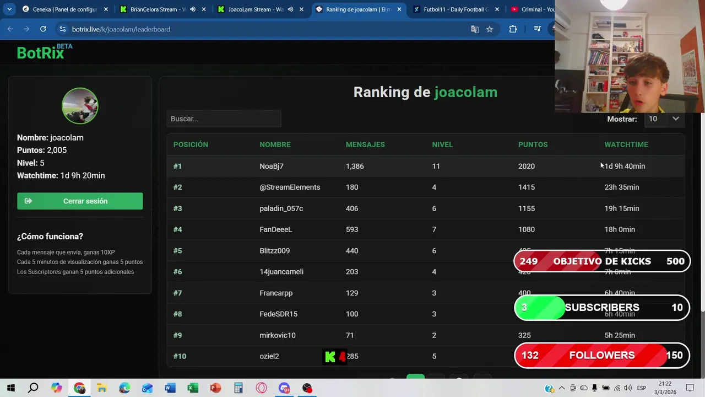The height and width of the screenshot is (397, 705).
Task: Open the Windows Start menu
Action: click(x=10, y=388)
